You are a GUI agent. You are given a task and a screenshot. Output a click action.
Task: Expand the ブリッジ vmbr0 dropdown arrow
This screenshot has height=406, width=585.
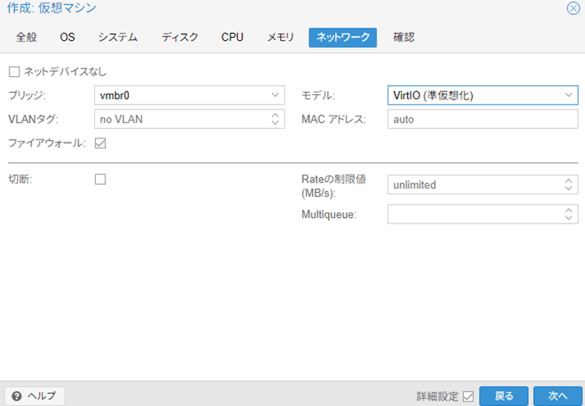click(x=275, y=95)
